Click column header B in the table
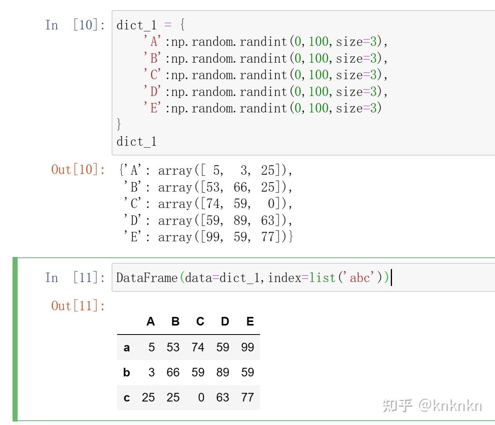495x425 pixels. click(x=175, y=322)
